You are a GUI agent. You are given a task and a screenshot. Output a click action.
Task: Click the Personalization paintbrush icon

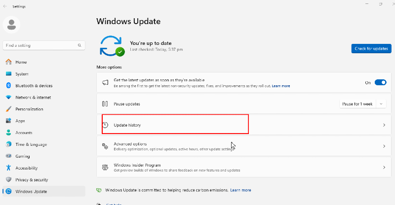click(8, 109)
